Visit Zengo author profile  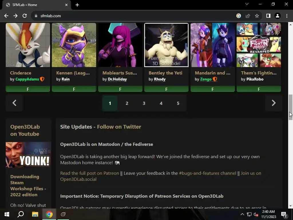[206, 79]
